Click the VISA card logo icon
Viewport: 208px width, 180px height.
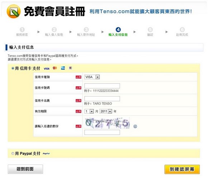point(46,68)
